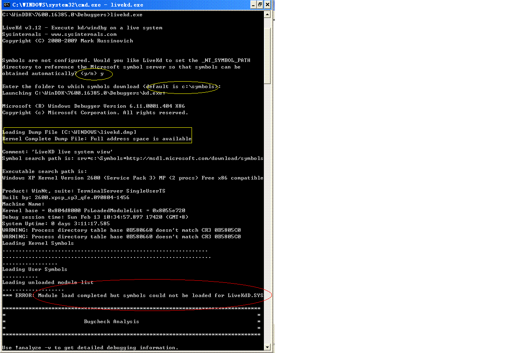Click the down arrow of the console scrollbar

tap(267, 347)
